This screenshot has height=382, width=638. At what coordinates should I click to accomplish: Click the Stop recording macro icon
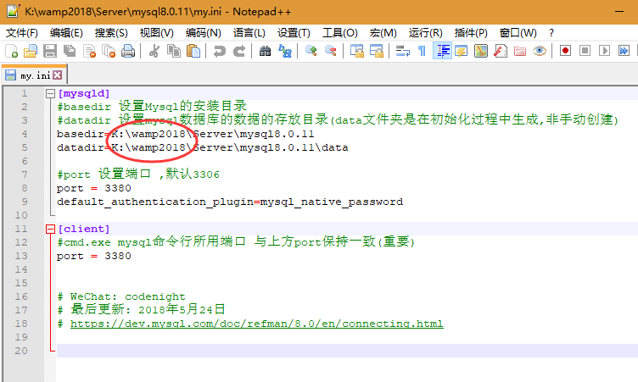585,51
